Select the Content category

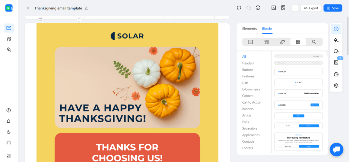coord(248,96)
